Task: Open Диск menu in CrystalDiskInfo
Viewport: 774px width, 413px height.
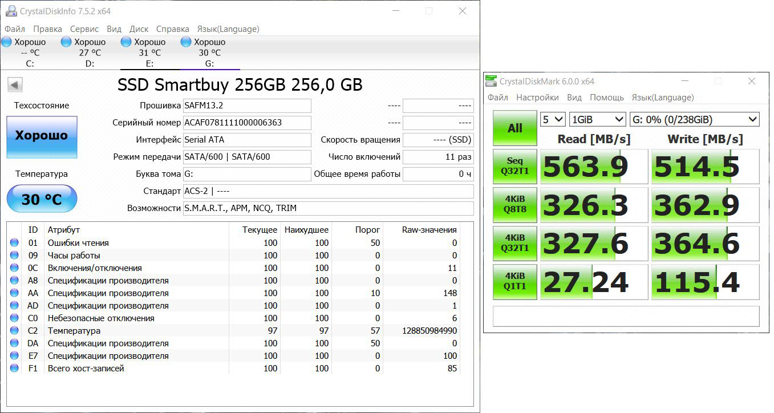Action: [139, 29]
